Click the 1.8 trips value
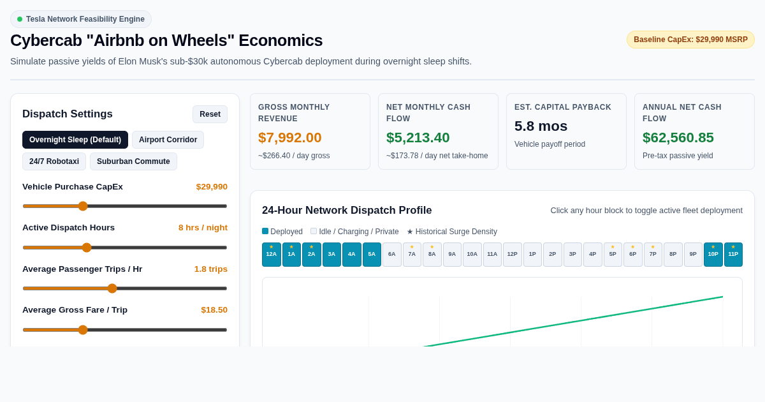This screenshot has width=765, height=402. [x=211, y=269]
